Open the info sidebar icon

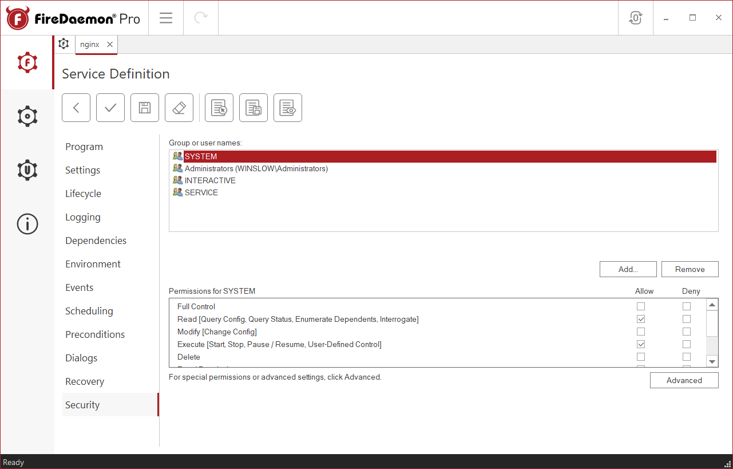[27, 224]
